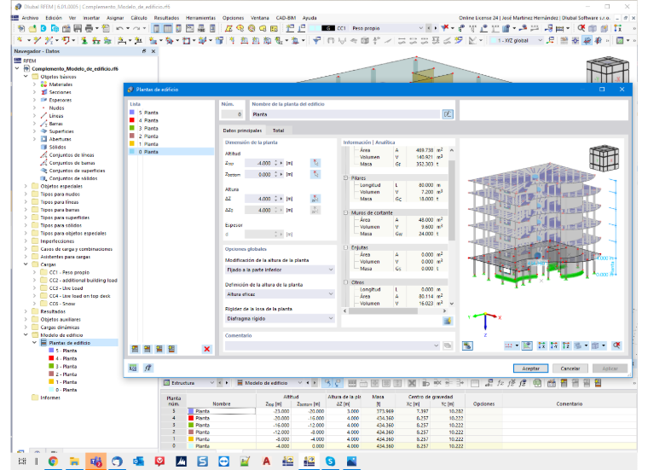Viewport: 648px width, 470px height.
Task: Open the Cálculo menu
Action: (x=139, y=18)
